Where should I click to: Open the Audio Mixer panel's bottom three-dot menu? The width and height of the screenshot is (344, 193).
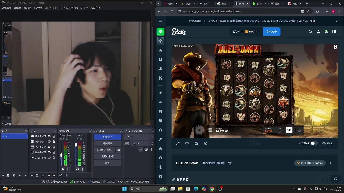tap(67, 175)
